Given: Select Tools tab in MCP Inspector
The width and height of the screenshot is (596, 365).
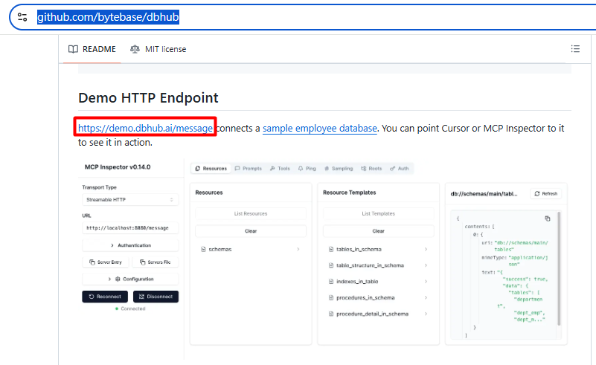Looking at the screenshot, I should pyautogui.click(x=280, y=168).
